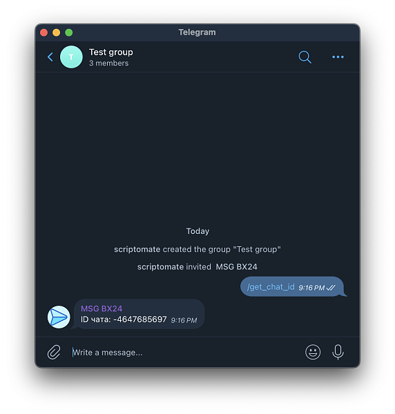Viewport: 395px width, 414px height.
Task: Attach a file with paperclip icon
Action: [54, 352]
